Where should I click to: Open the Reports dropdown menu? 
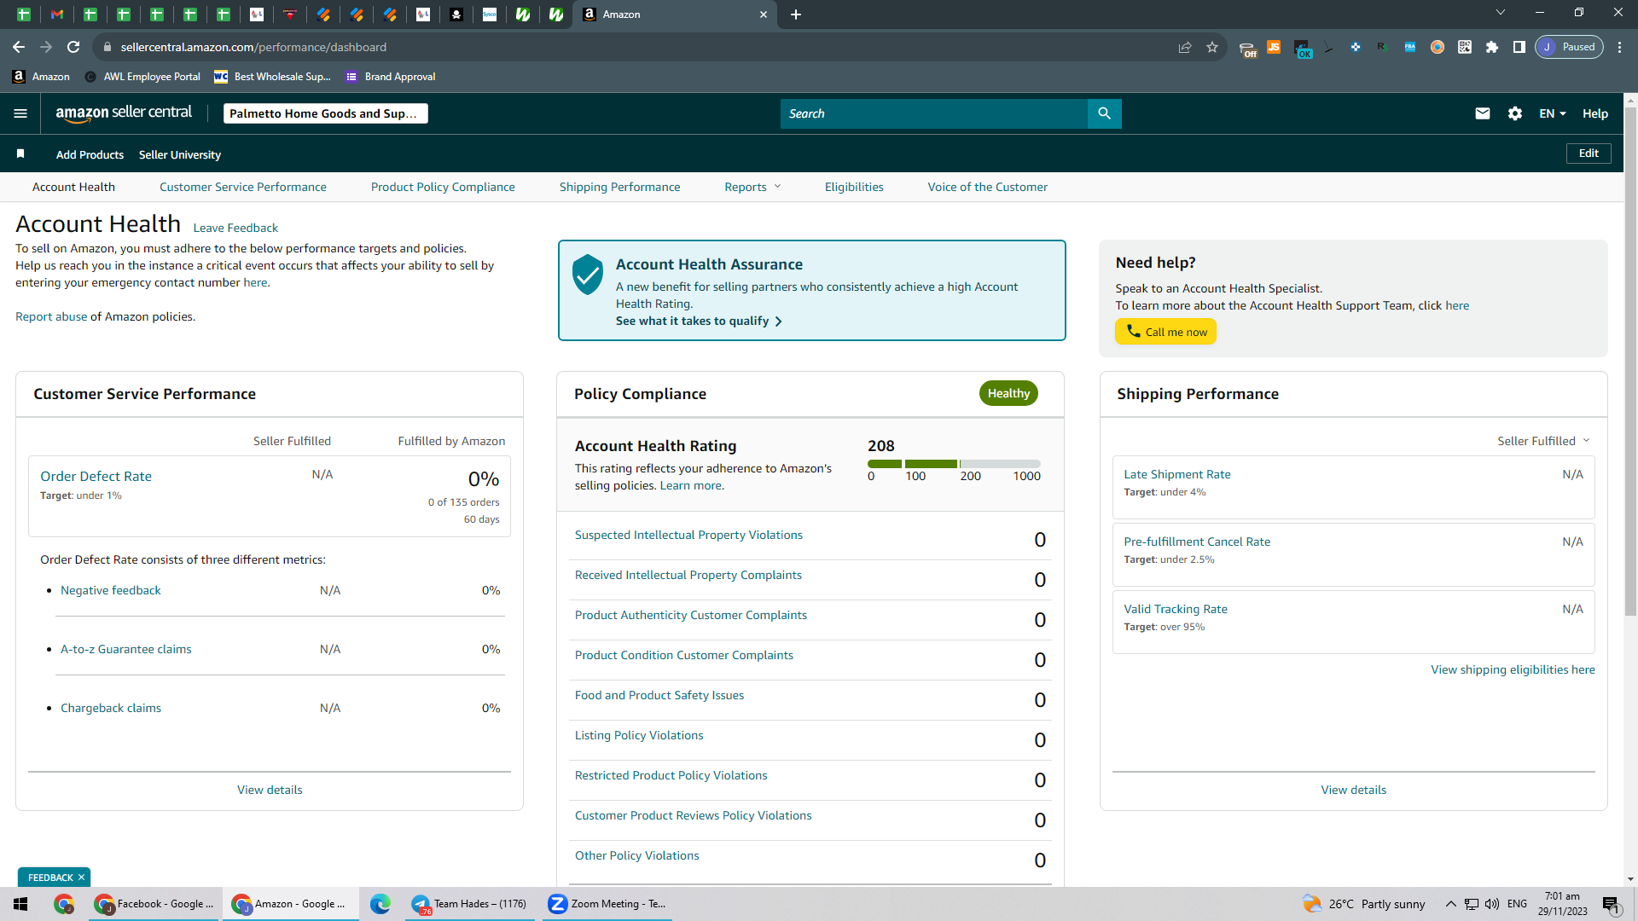(x=752, y=187)
